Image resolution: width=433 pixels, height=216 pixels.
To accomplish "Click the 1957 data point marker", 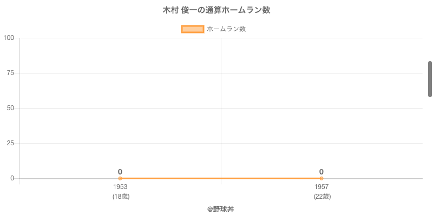I will click(x=322, y=178).
